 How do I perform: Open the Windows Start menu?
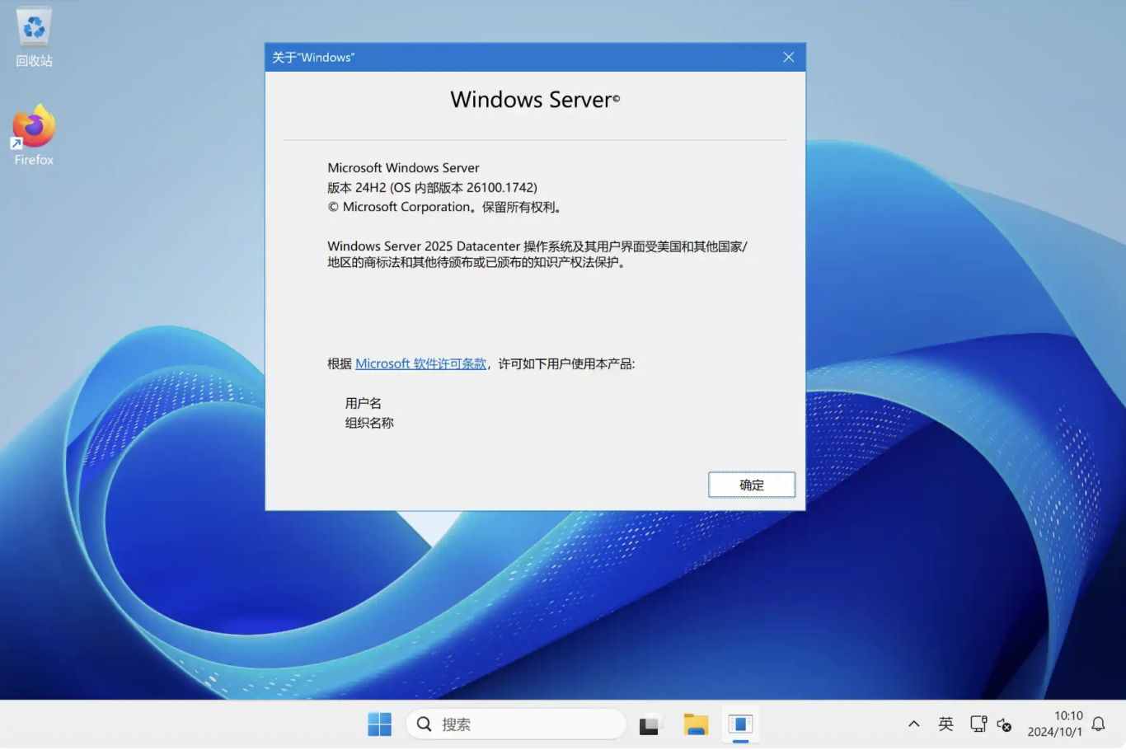click(379, 724)
